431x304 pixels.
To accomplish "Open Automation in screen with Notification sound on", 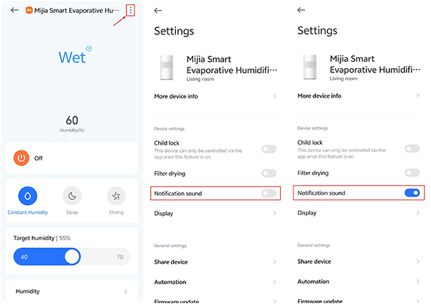I will tap(417, 282).
